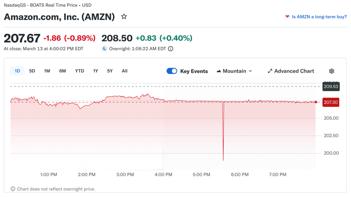Show the 6M chart range

(x=62, y=71)
